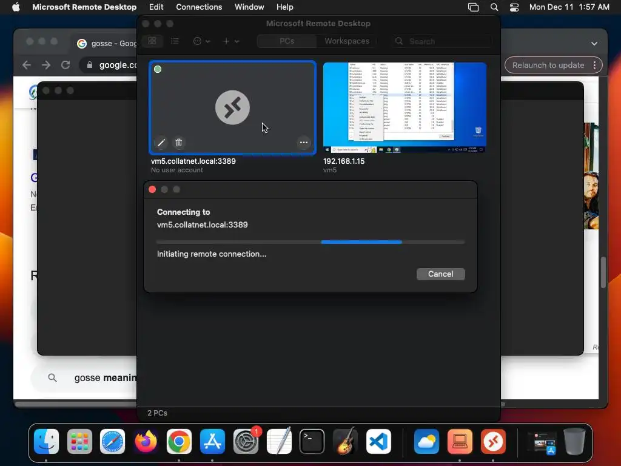
Task: Open the cloud weather app from the Dock
Action: (x=426, y=441)
